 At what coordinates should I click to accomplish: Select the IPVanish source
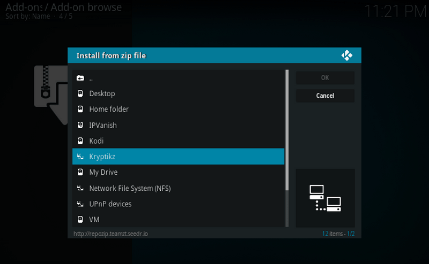pos(178,125)
